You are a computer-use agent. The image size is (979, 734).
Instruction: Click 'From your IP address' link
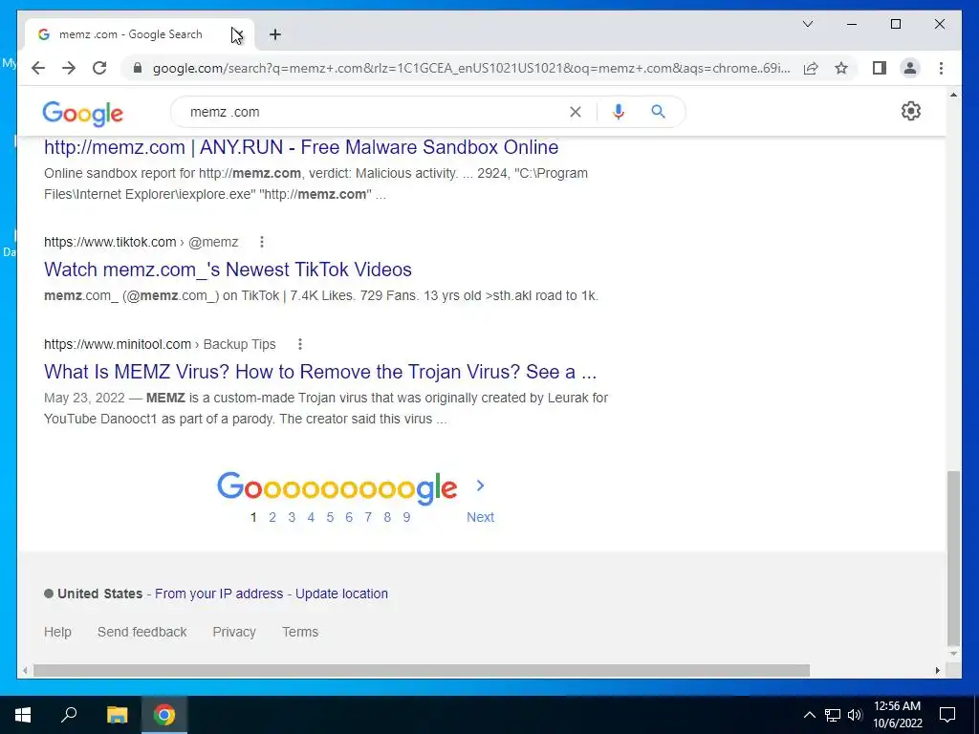(219, 594)
